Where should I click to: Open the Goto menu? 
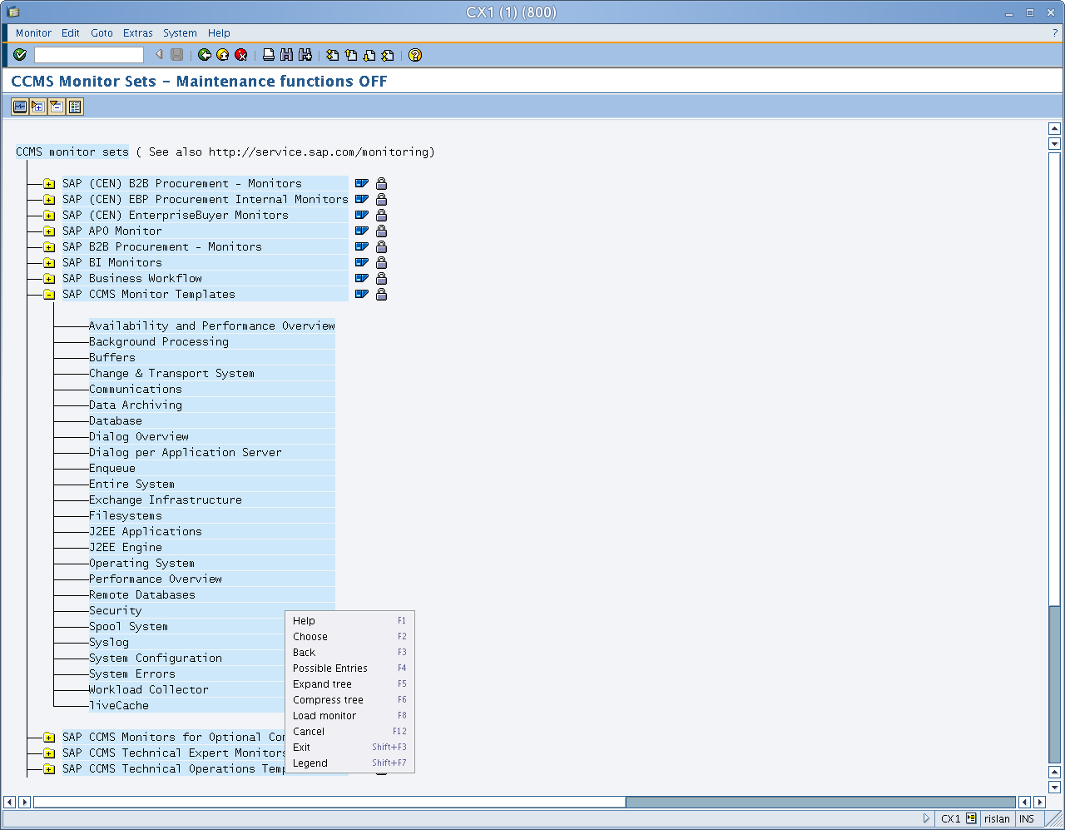coord(102,33)
